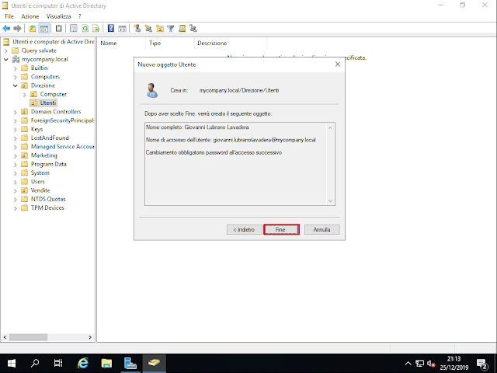The image size is (497, 373).
Task: Click the tree pane scroll right arrow
Action: tap(90, 337)
